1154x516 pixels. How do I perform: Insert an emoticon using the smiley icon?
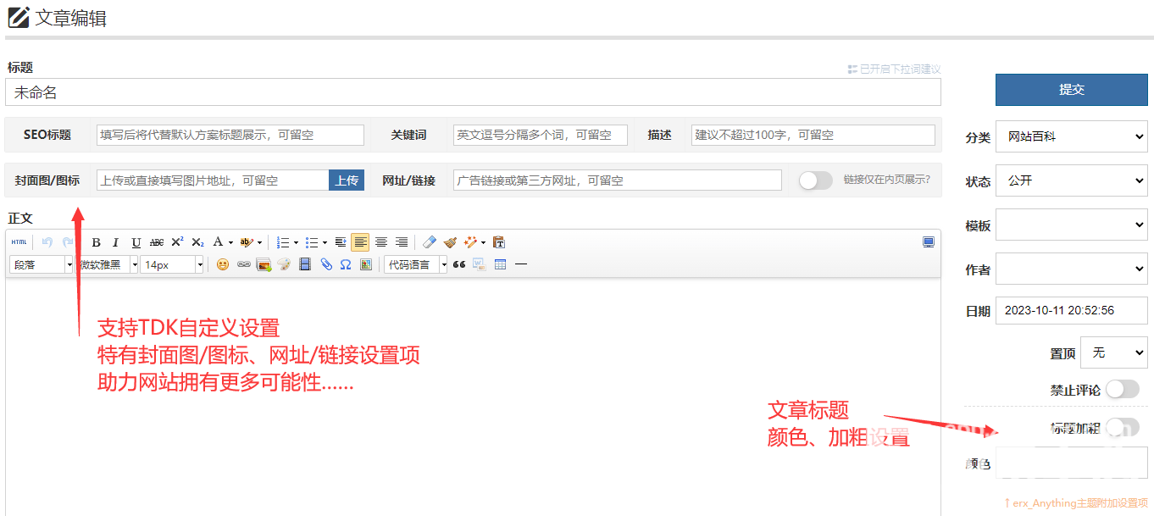[x=223, y=264]
